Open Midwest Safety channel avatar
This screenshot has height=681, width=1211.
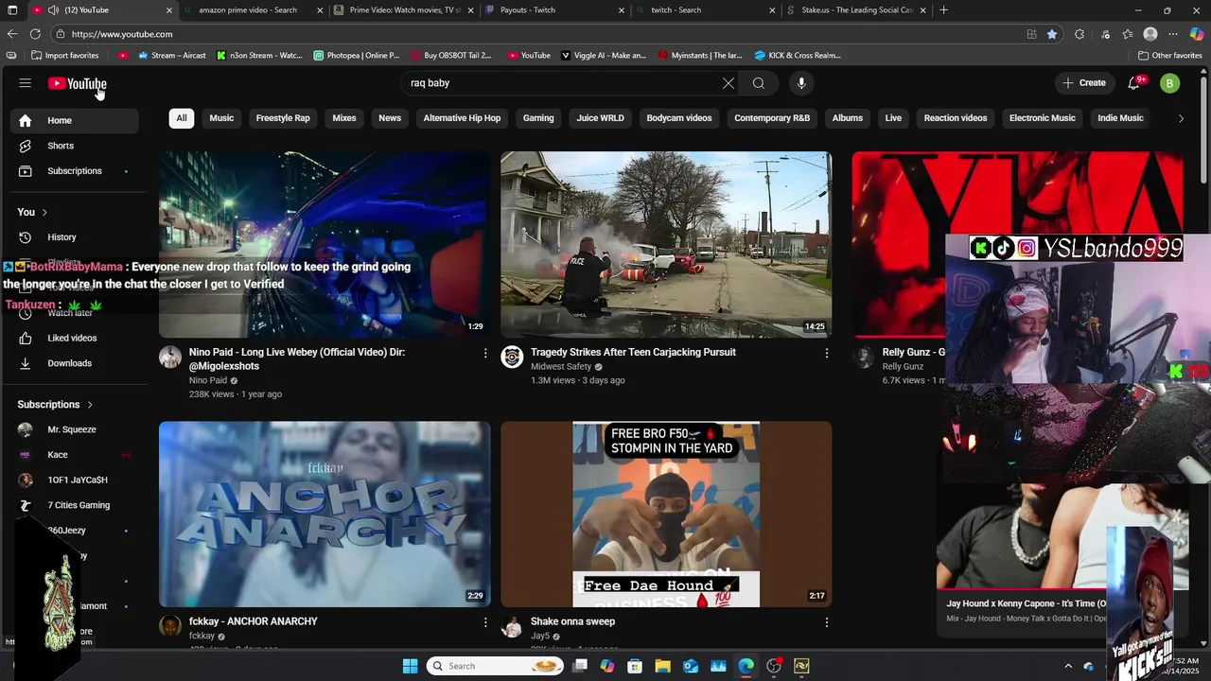point(512,357)
